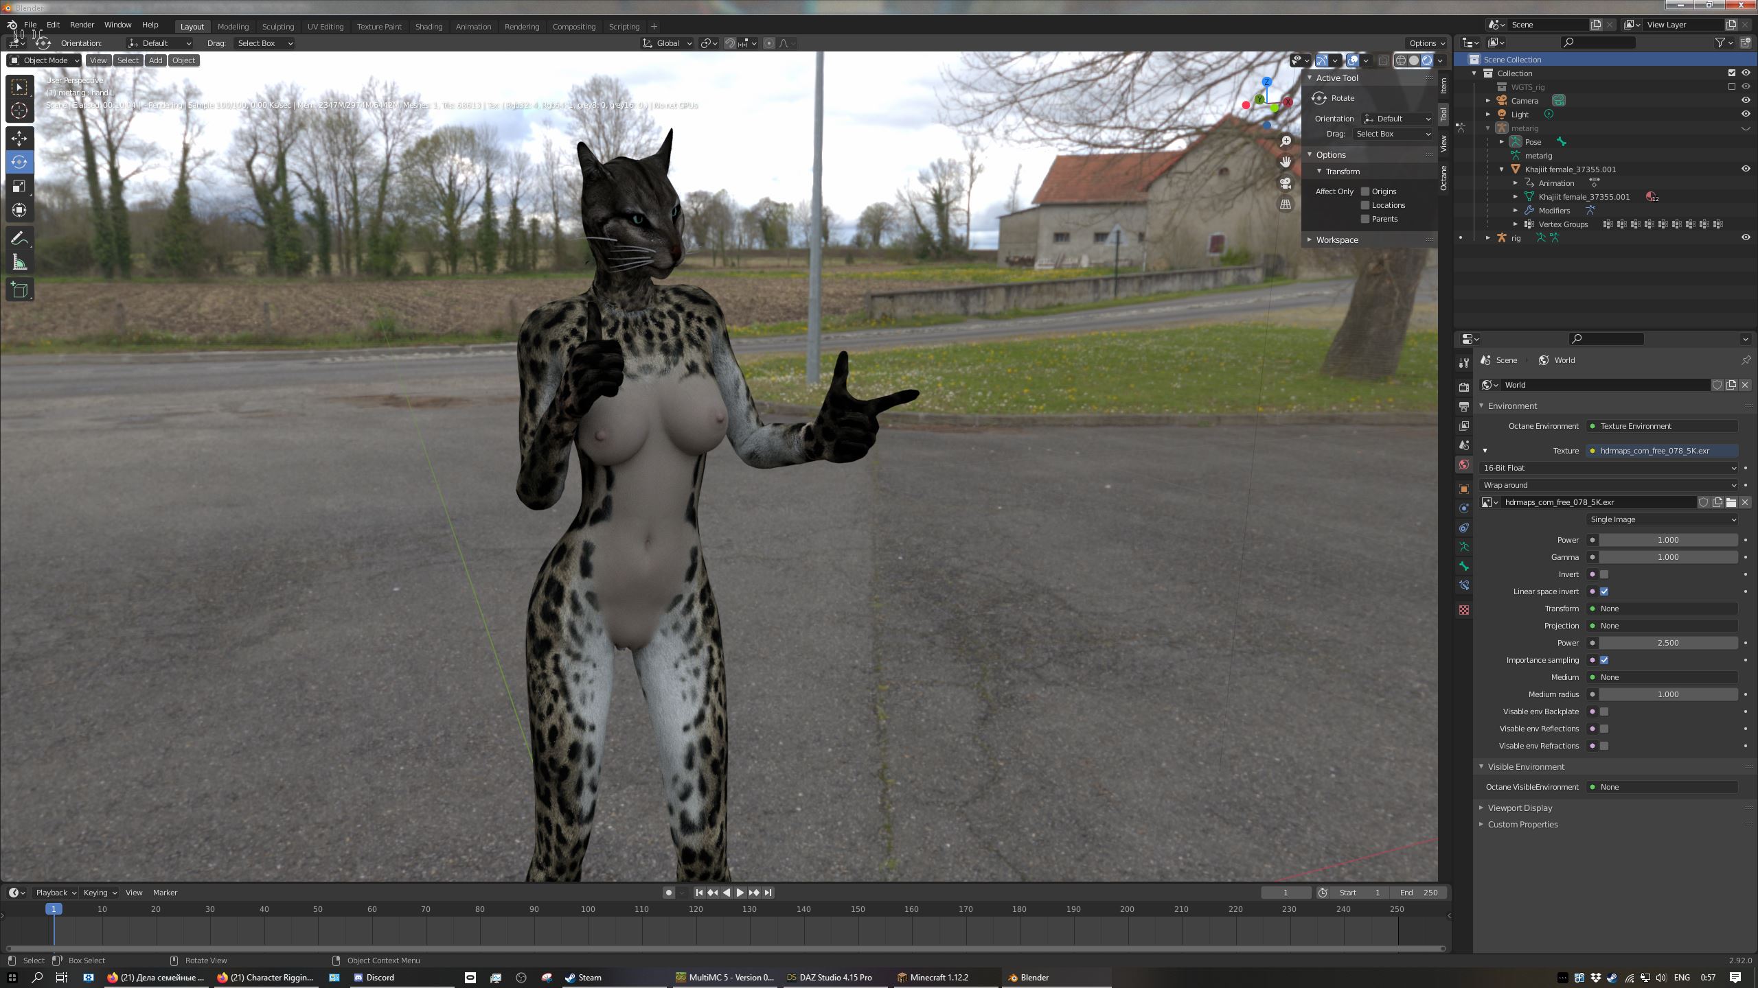This screenshot has height=988, width=1758.
Task: Open the Object Mode dropdown
Action: 44,60
